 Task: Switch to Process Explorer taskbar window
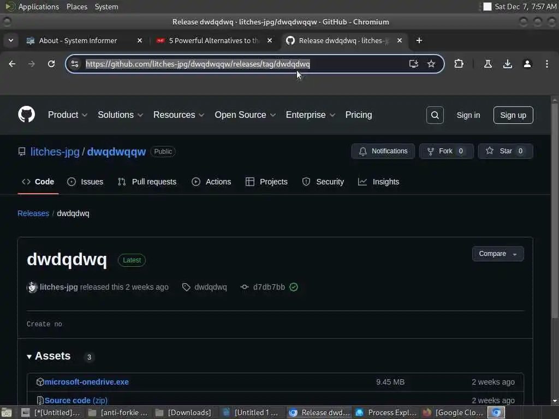[387, 412]
